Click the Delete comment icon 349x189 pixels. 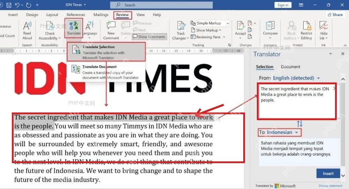[x=126, y=26]
